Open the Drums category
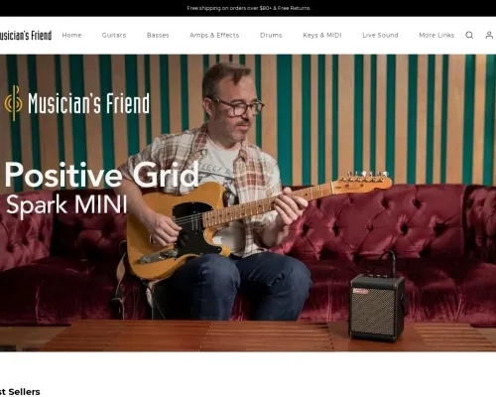Viewport: 496px width, 397px height. click(x=271, y=35)
